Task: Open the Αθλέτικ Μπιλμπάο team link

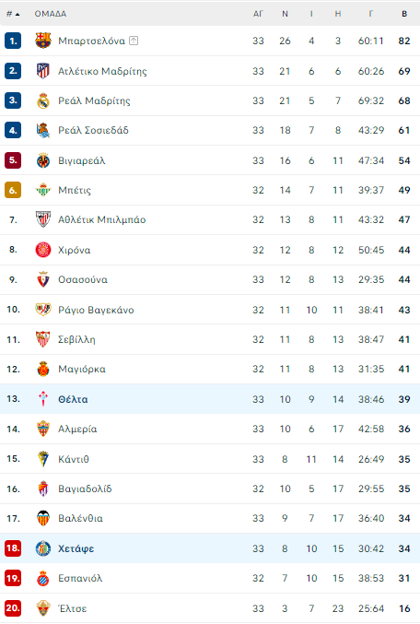Action: (x=102, y=219)
